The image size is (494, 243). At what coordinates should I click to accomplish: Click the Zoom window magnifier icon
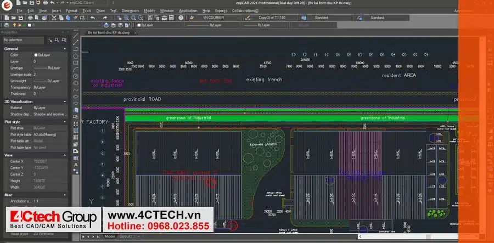[x=133, y=18]
